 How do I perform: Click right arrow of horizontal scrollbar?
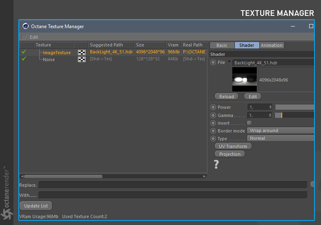[204, 176]
